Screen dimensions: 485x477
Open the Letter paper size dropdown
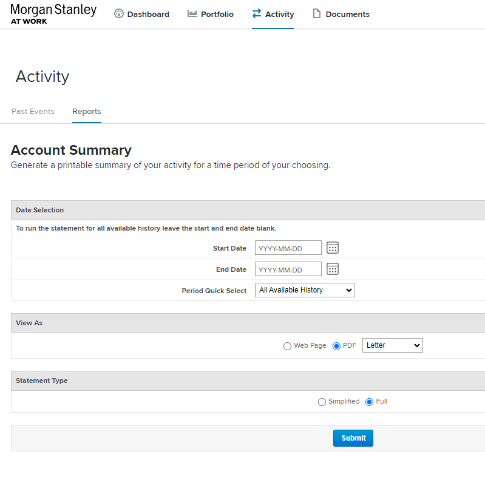[x=392, y=345]
